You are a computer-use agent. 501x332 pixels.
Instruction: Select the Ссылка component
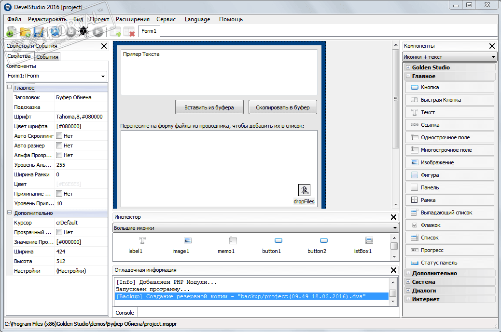(x=449, y=125)
